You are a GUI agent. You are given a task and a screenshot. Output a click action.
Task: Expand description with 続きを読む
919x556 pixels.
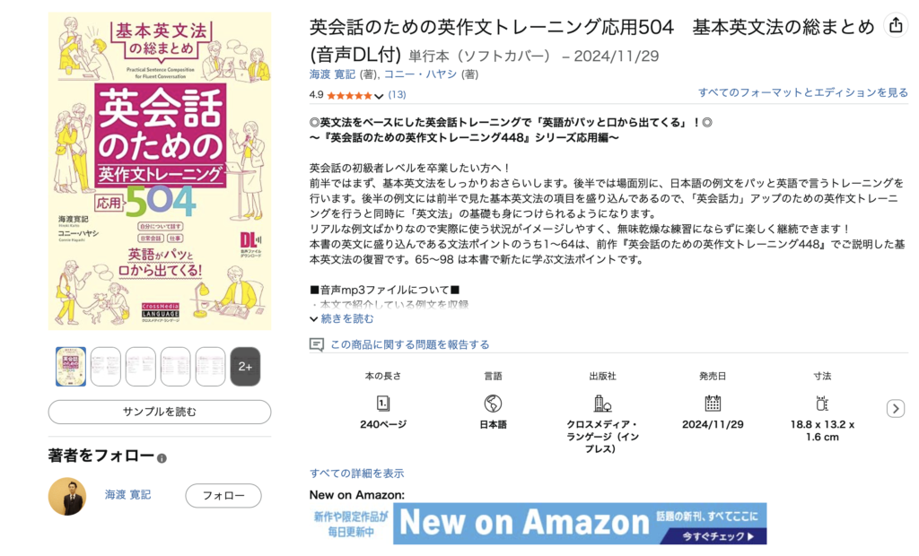point(346,318)
